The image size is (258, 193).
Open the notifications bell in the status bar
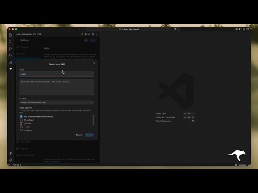pyautogui.click(x=249, y=165)
